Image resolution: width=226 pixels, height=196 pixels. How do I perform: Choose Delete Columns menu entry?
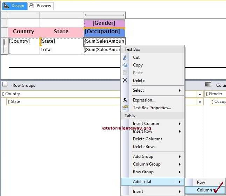(153, 139)
